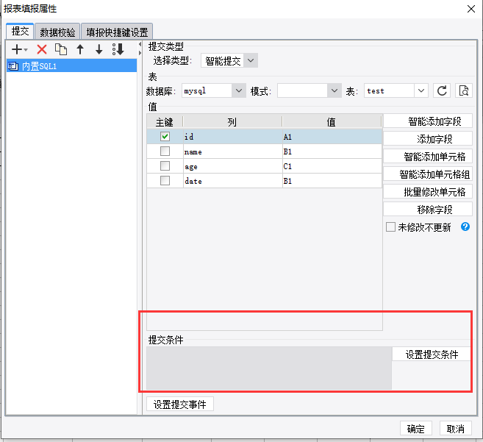Click the 值 column header
483x442 pixels.
332,122
